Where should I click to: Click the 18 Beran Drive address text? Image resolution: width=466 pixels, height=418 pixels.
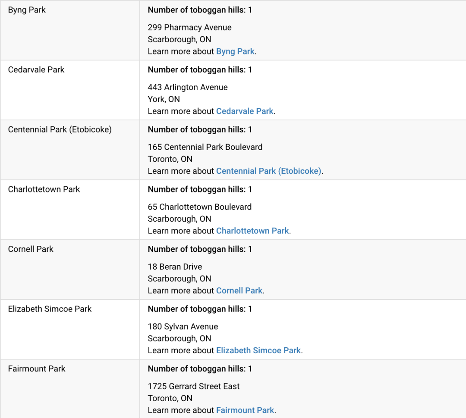tap(175, 267)
